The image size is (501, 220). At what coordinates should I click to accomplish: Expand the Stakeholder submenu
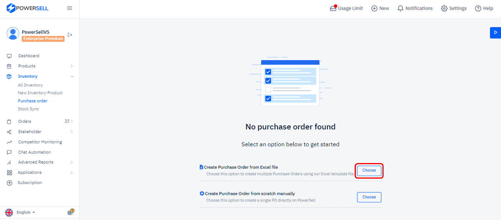click(x=72, y=132)
